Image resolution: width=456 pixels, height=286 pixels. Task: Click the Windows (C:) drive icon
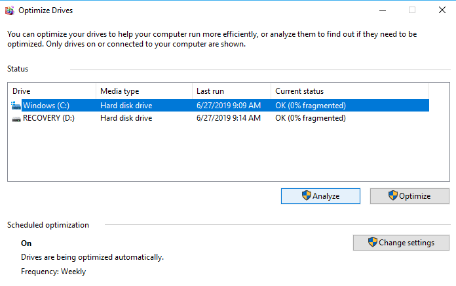16,105
